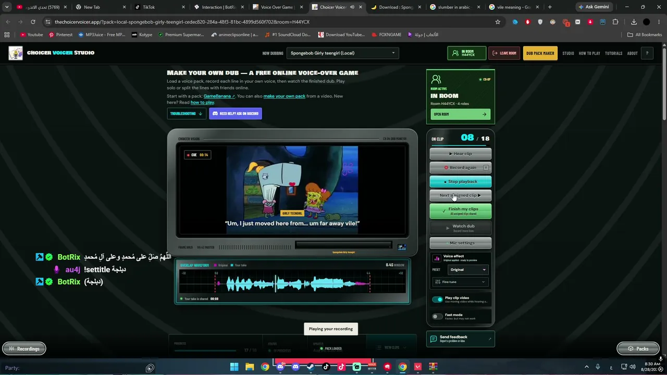Click the Spongebob clip video preview

pos(292,191)
